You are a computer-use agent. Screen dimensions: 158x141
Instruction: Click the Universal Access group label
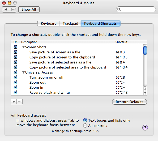pos(39,72)
